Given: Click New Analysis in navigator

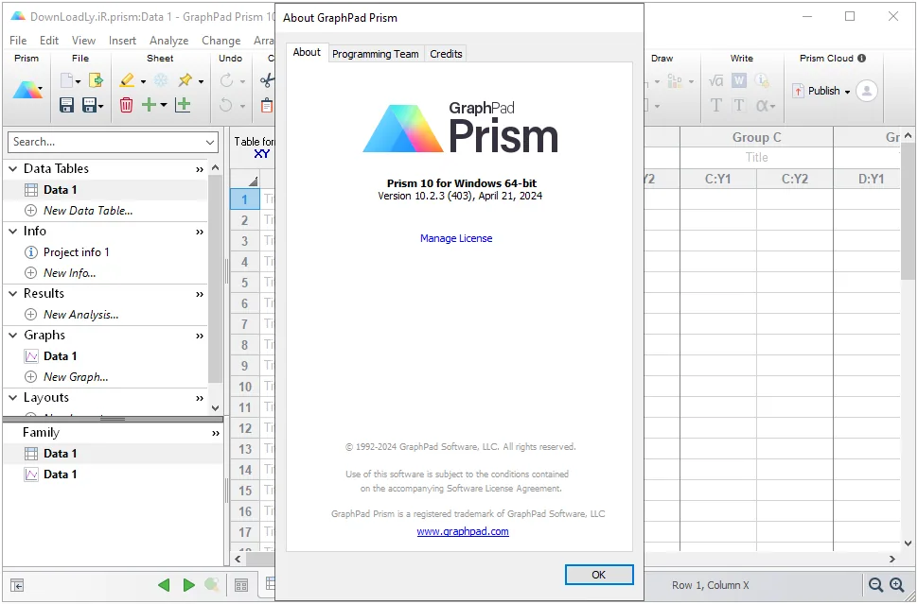Looking at the screenshot, I should click(80, 315).
